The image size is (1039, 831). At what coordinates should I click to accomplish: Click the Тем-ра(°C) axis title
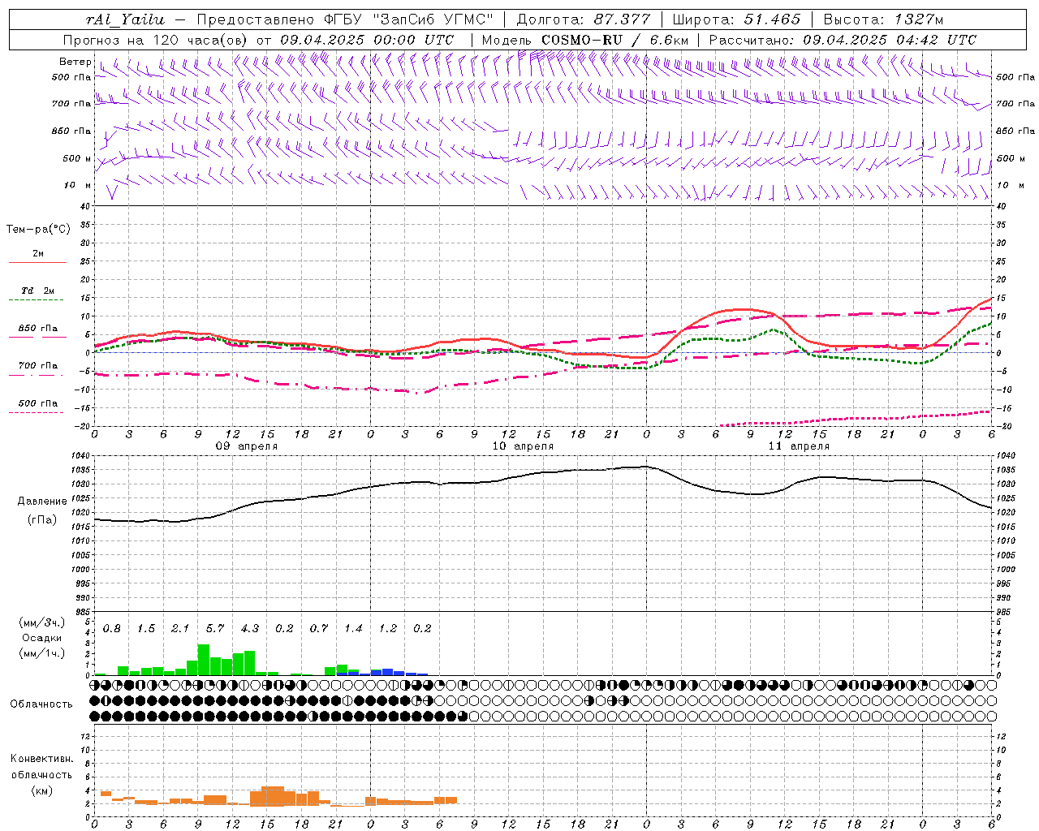point(38,230)
